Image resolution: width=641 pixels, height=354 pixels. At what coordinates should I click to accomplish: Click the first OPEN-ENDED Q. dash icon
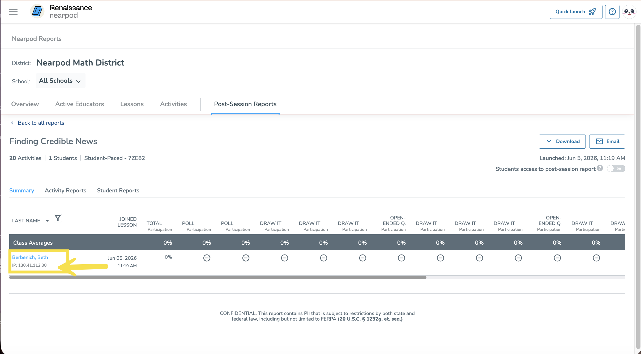[401, 258]
